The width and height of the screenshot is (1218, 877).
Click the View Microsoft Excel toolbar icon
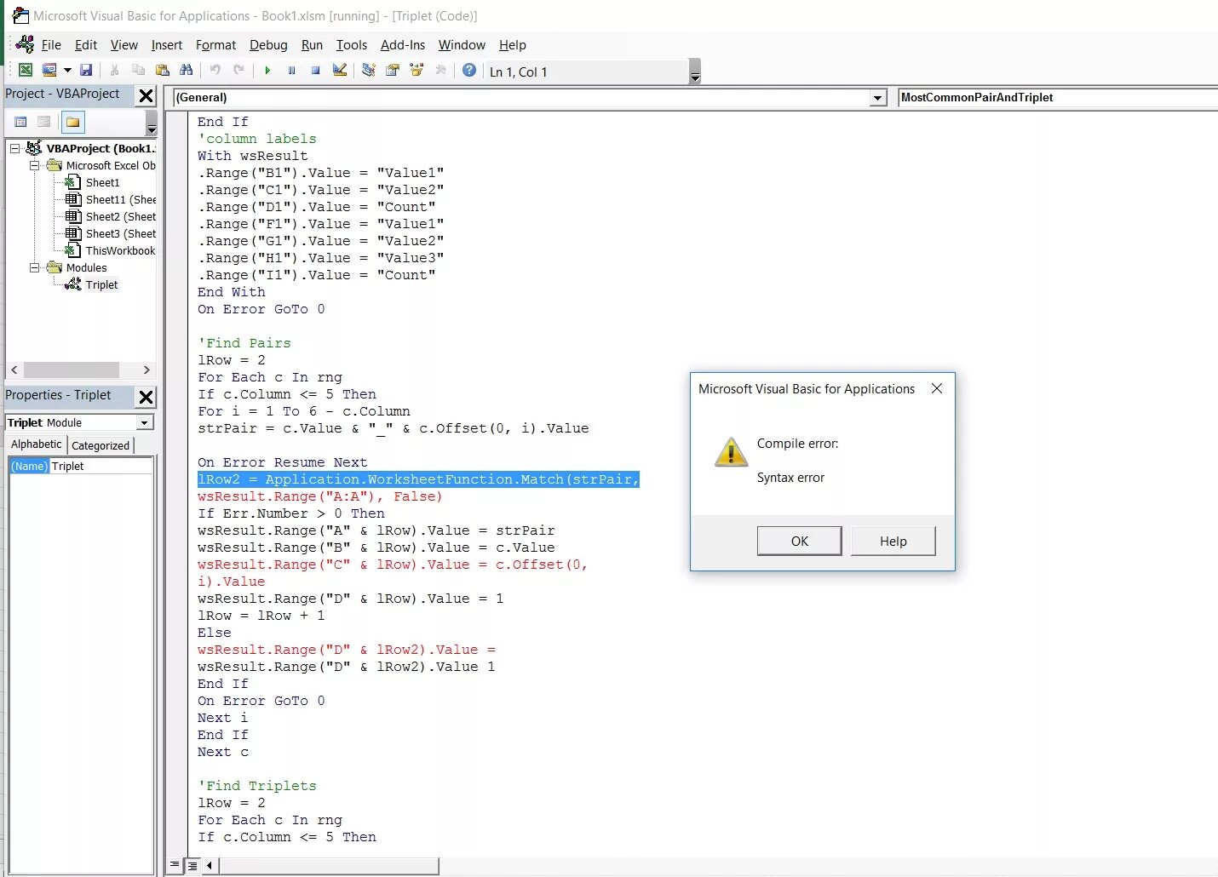(26, 71)
